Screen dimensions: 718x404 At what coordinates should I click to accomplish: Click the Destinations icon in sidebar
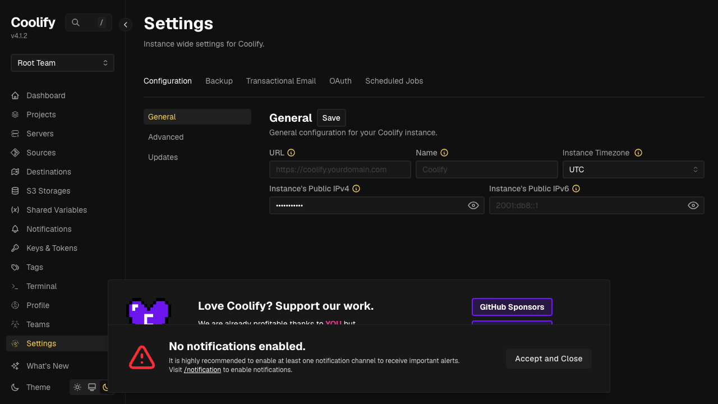tap(15, 172)
